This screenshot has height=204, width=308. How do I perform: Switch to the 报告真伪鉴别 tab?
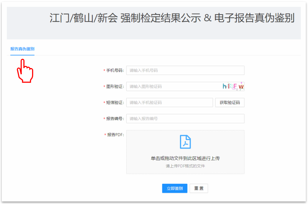22,49
